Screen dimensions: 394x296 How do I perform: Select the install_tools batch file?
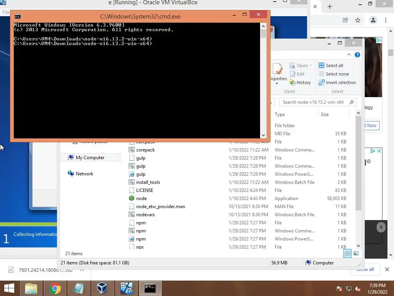148,182
